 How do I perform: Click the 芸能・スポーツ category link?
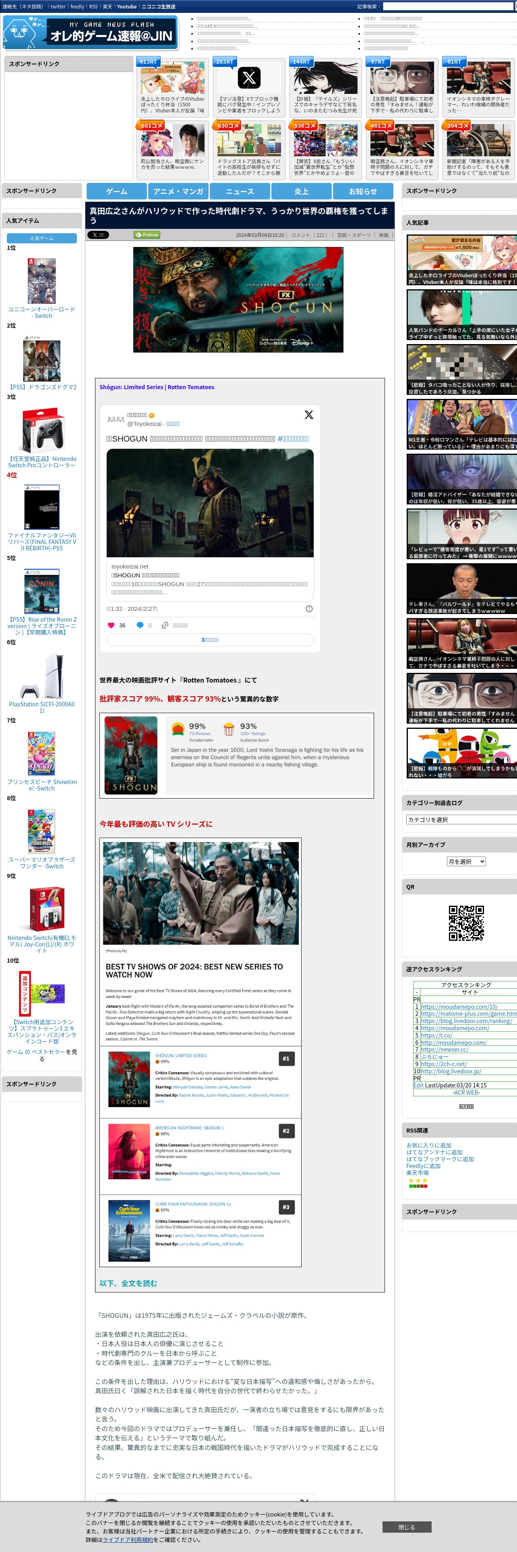[354, 235]
